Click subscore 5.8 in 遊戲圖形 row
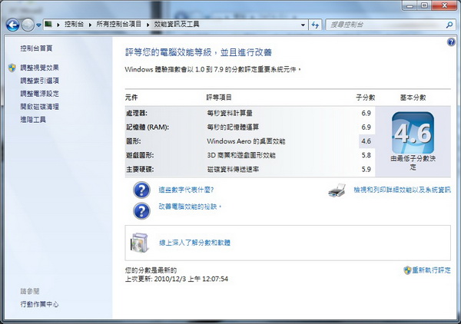 point(366,155)
